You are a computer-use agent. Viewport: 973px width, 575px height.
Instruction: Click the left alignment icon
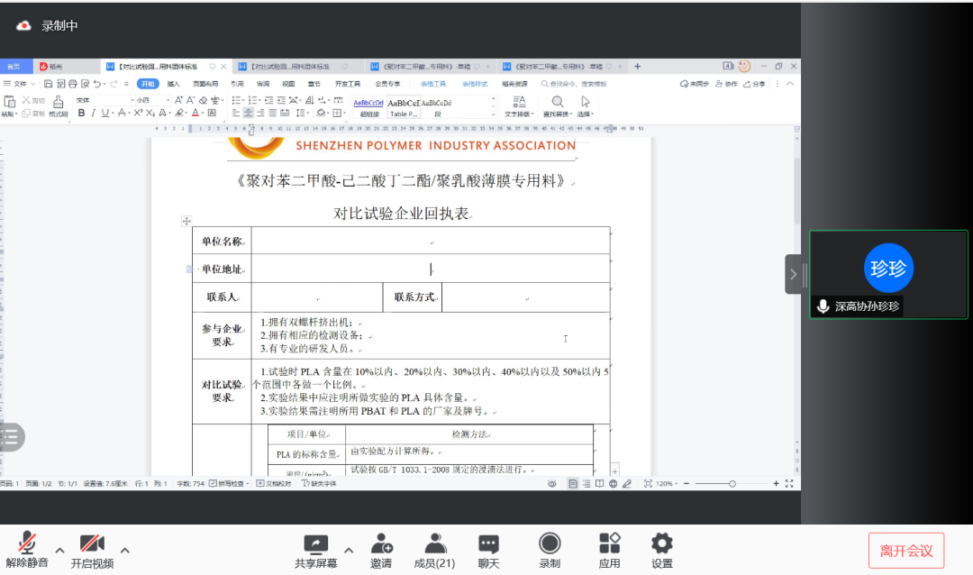(x=236, y=113)
